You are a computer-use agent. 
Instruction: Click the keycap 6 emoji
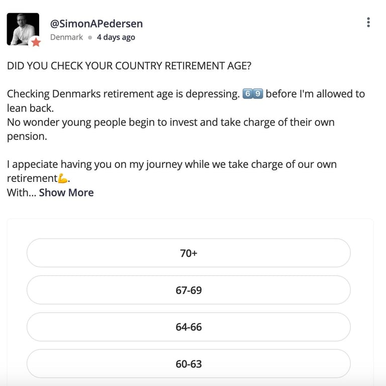[x=247, y=94]
